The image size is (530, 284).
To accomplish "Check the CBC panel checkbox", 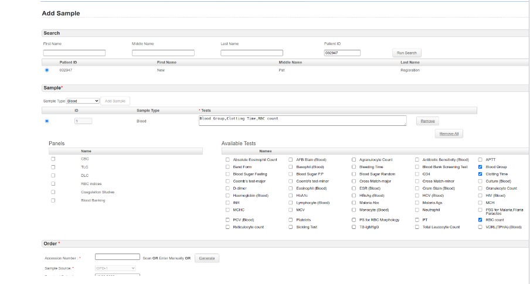I will tap(53, 159).
